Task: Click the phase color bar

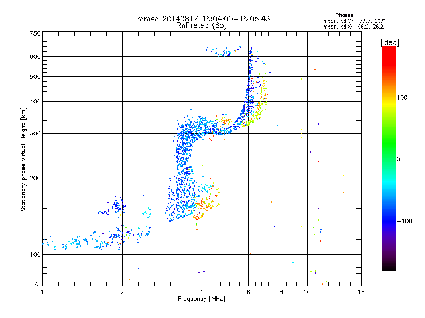Action: [x=389, y=158]
